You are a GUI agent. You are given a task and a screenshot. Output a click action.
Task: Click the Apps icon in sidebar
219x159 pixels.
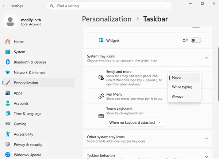(x=8, y=93)
